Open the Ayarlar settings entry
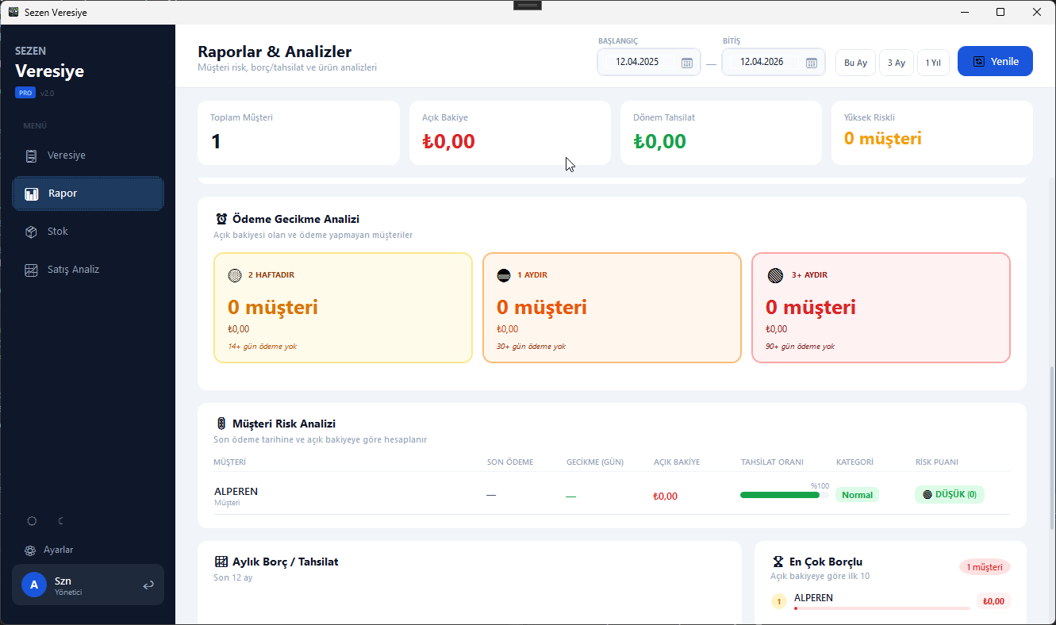1056x625 pixels. 49,550
